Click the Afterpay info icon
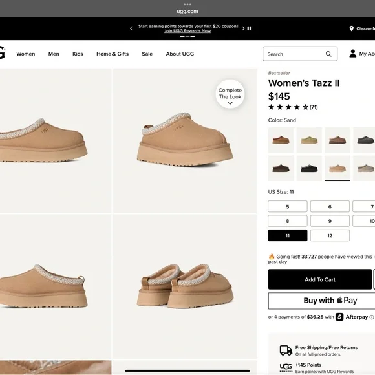Screen dimensions: 375x375 coord(371,317)
